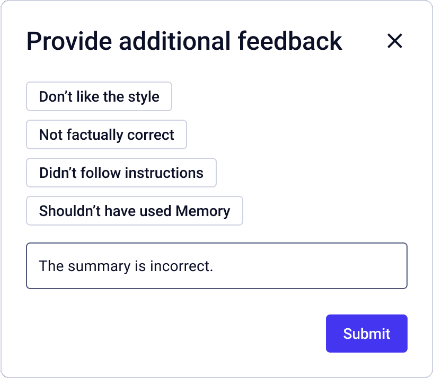Focus the additional comments text box
This screenshot has width=433, height=378.
coord(216,266)
